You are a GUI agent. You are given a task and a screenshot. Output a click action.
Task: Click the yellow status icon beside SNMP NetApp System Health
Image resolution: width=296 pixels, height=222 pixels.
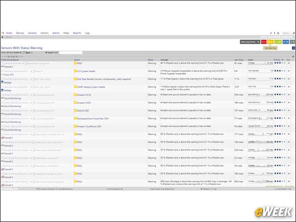click(75, 87)
